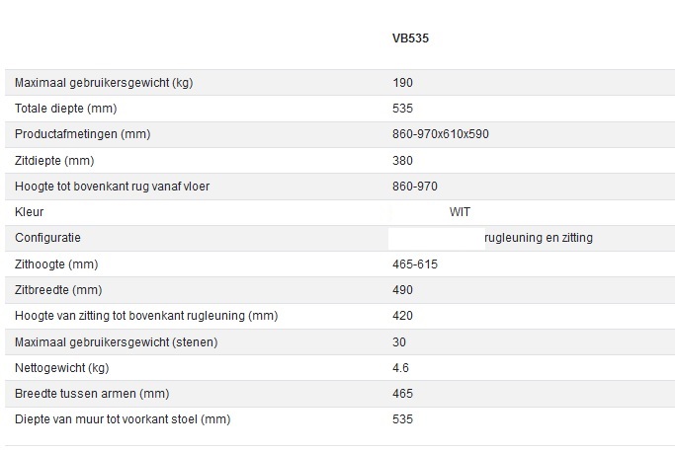Click the 4.6 Nettogewicht value

401,368
